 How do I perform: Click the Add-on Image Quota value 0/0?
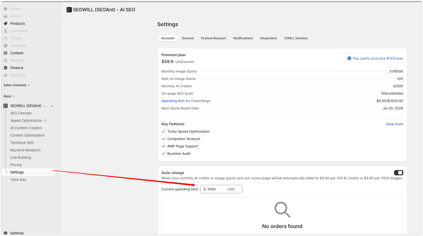[400, 79]
